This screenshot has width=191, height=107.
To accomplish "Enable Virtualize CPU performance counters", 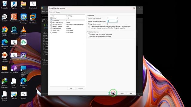I will (x=89, y=37).
